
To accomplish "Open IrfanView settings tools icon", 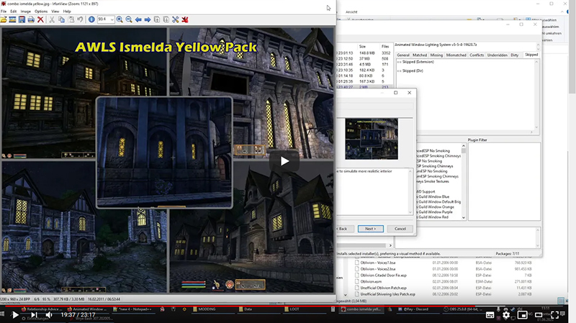I will click(x=176, y=19).
